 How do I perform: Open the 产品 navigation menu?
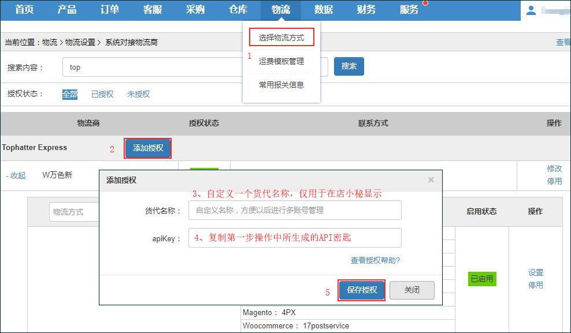click(67, 10)
